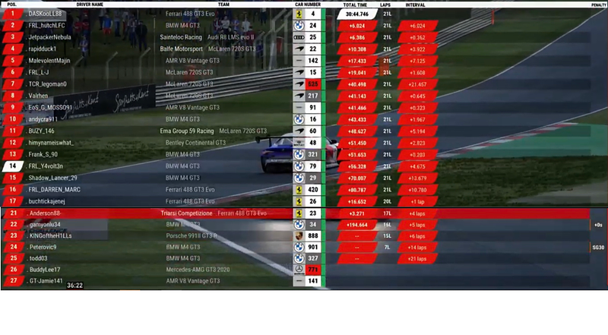Select driver name GT-Jamie141
This screenshot has height=335, width=608.
pos(46,281)
